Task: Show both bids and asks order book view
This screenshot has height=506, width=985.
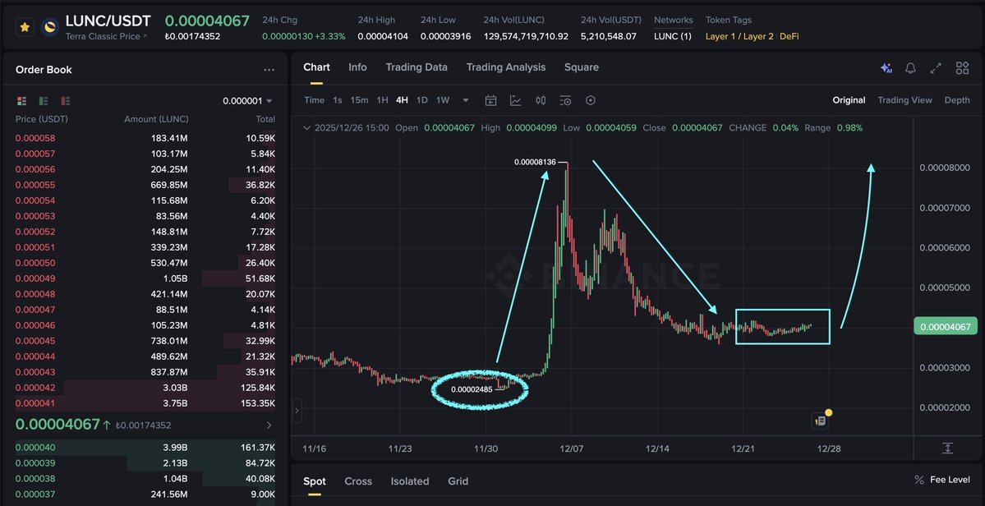Action: [x=22, y=100]
